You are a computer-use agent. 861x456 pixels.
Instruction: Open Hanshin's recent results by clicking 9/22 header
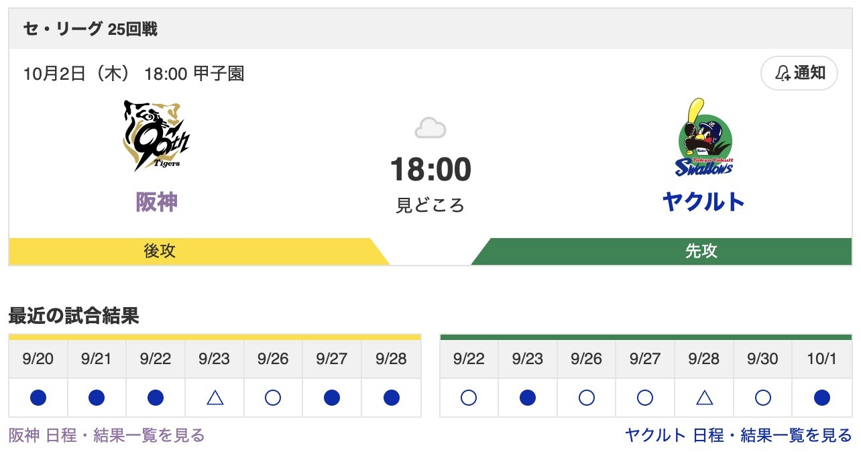coord(155,359)
